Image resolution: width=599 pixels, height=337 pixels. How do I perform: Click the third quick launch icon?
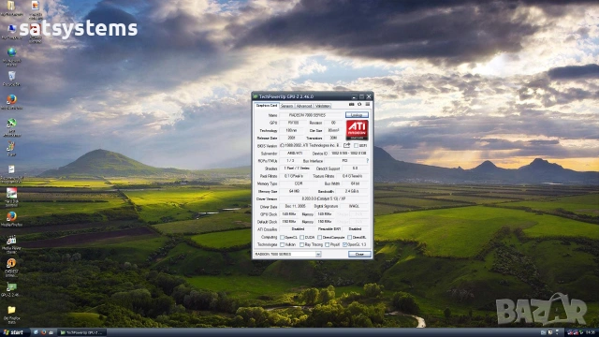[x=51, y=332]
